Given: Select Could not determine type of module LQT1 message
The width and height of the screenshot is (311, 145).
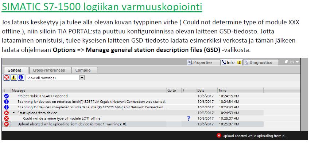Looking at the screenshot, I should (x=62, y=118).
